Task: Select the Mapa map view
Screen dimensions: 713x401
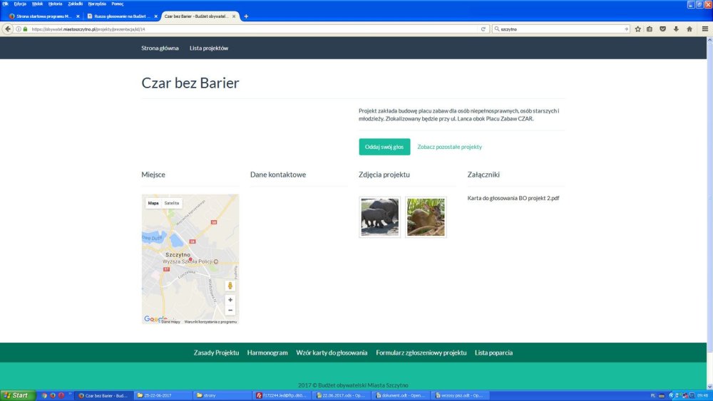Action: [153, 203]
